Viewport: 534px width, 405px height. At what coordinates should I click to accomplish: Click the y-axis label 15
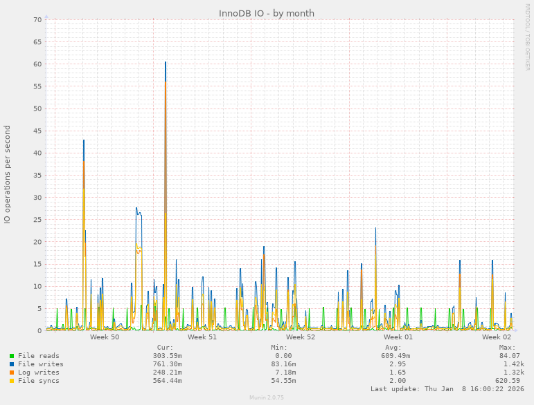pos(37,264)
